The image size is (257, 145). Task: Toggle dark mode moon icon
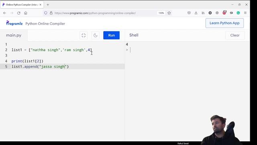(x=96, y=35)
